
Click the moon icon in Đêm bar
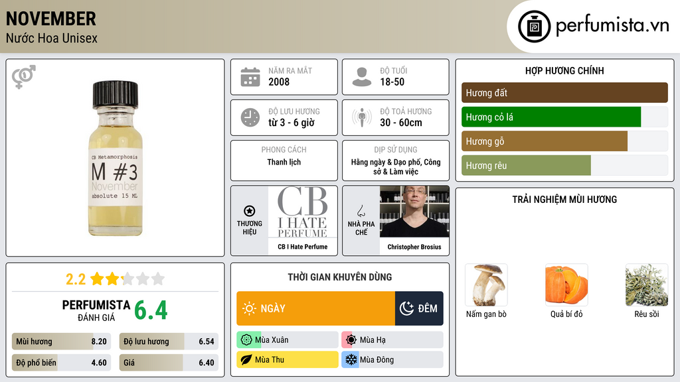click(406, 308)
